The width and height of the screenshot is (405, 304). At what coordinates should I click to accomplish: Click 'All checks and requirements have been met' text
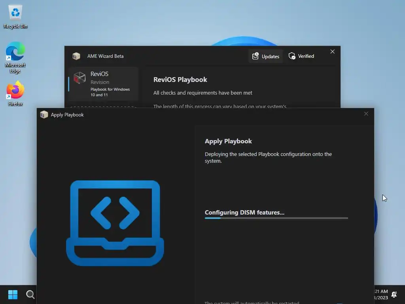coord(203,93)
